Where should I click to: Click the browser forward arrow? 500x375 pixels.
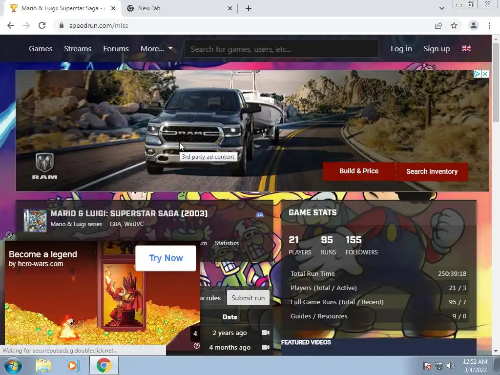tap(26, 25)
